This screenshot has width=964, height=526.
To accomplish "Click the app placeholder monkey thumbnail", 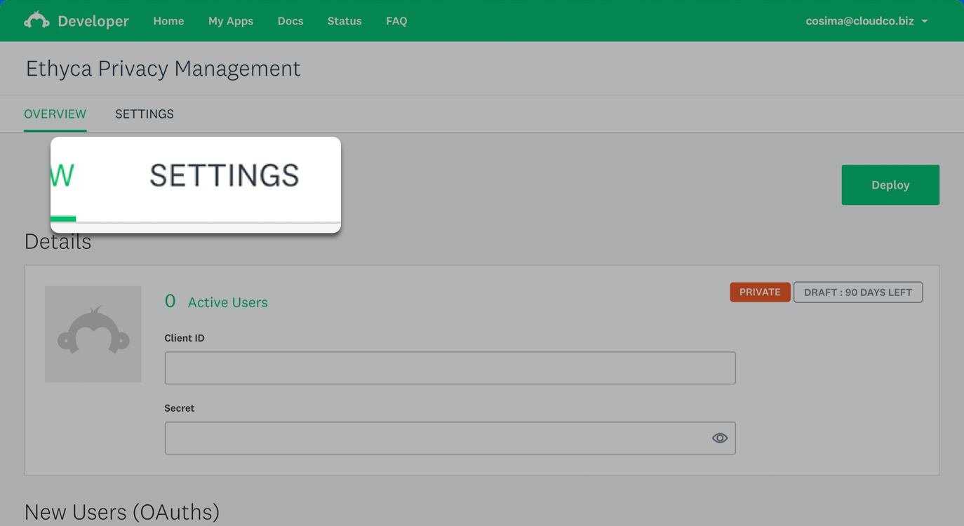I will (x=93, y=334).
